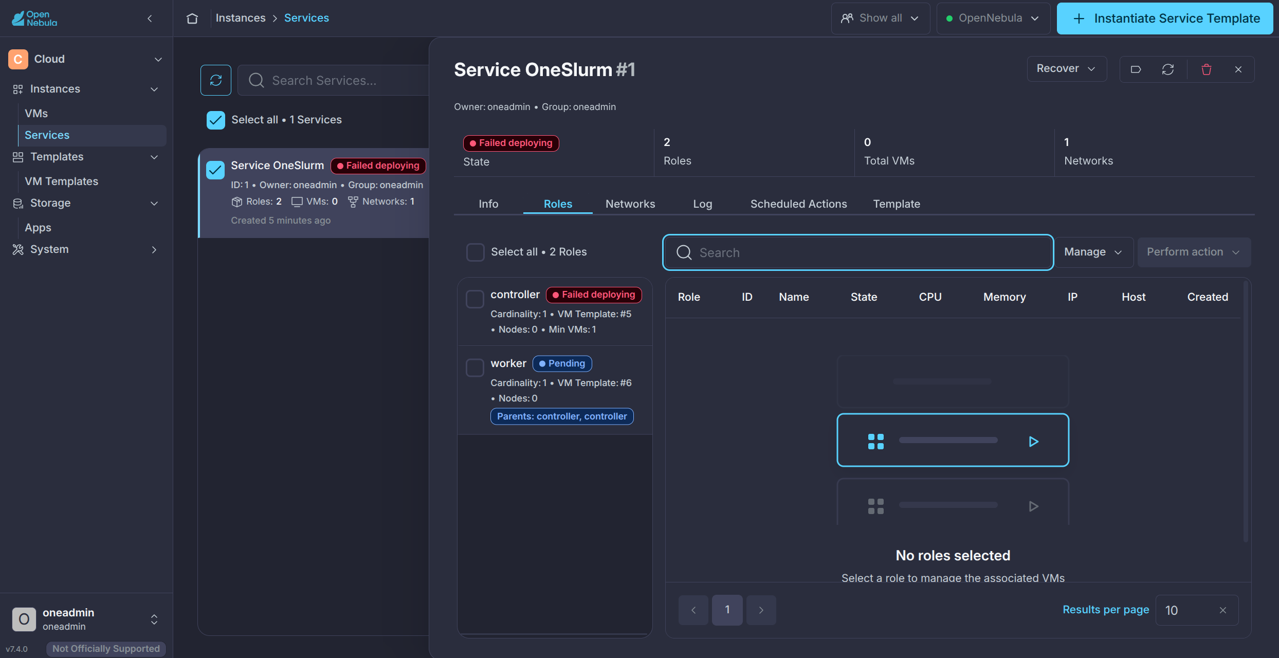Clear the results per page value
Viewport: 1279px width, 658px height.
tap(1223, 610)
